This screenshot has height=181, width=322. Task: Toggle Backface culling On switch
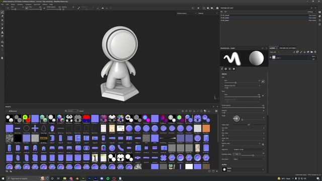click(x=237, y=154)
